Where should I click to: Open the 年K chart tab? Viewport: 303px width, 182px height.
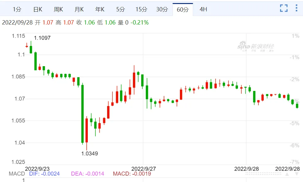tap(100, 9)
